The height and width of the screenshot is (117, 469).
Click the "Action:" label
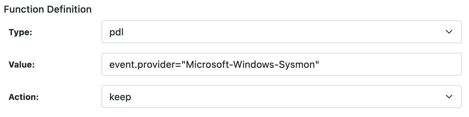pos(23,97)
